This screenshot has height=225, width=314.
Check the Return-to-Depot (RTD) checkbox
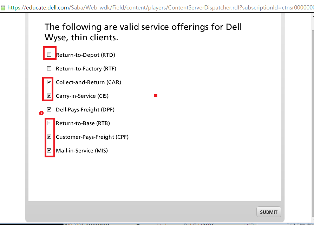49,55
